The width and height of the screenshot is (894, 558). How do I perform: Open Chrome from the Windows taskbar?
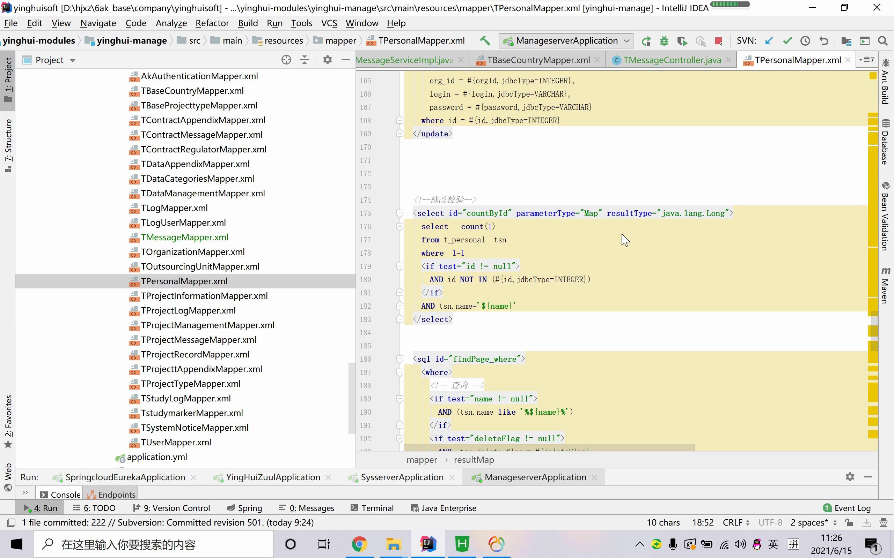[359, 544]
